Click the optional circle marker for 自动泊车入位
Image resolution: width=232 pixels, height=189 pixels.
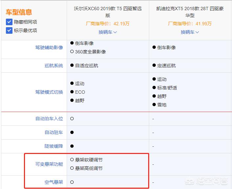click(x=72, y=119)
